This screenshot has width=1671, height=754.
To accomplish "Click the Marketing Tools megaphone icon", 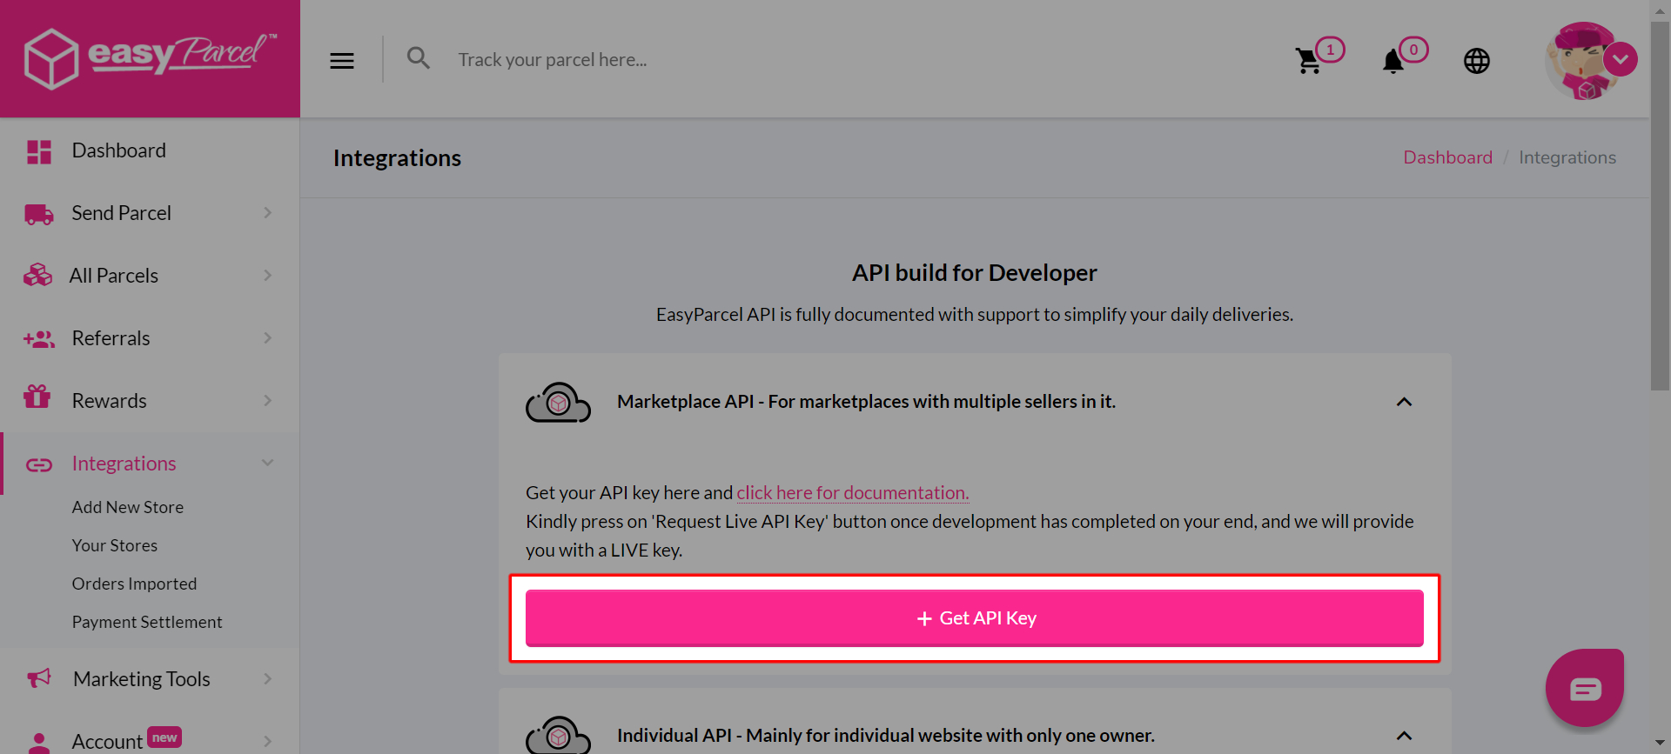I will (x=39, y=677).
